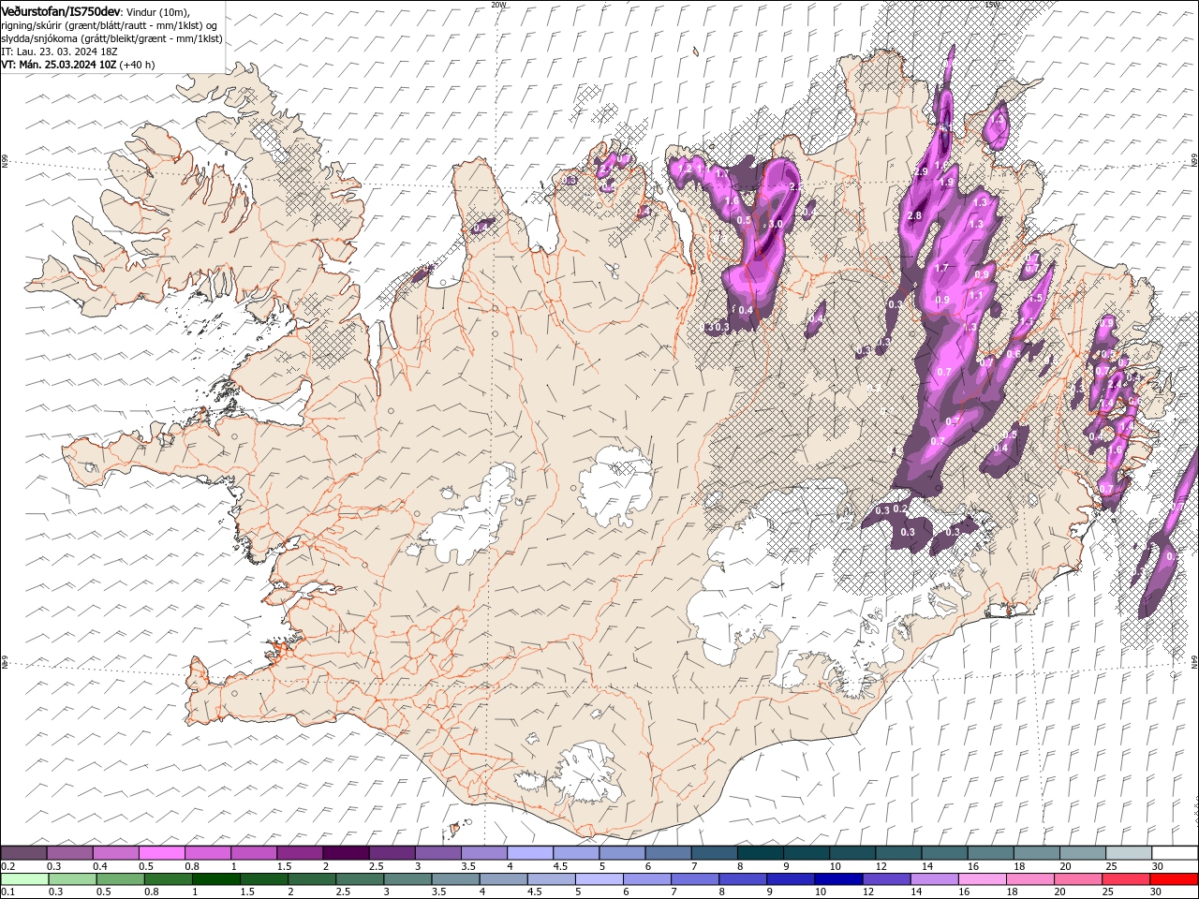The width and height of the screenshot is (1199, 899).
Task: Click the red swatch ending the lower legend row
Action: click(1174, 879)
